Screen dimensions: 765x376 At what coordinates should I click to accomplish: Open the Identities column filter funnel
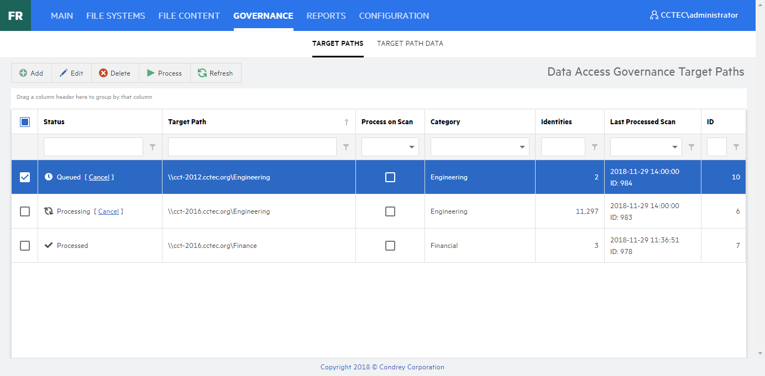[595, 147]
